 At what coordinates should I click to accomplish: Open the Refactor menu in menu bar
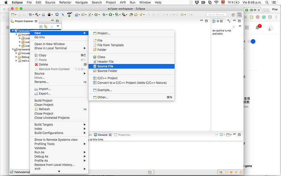point(65,2)
